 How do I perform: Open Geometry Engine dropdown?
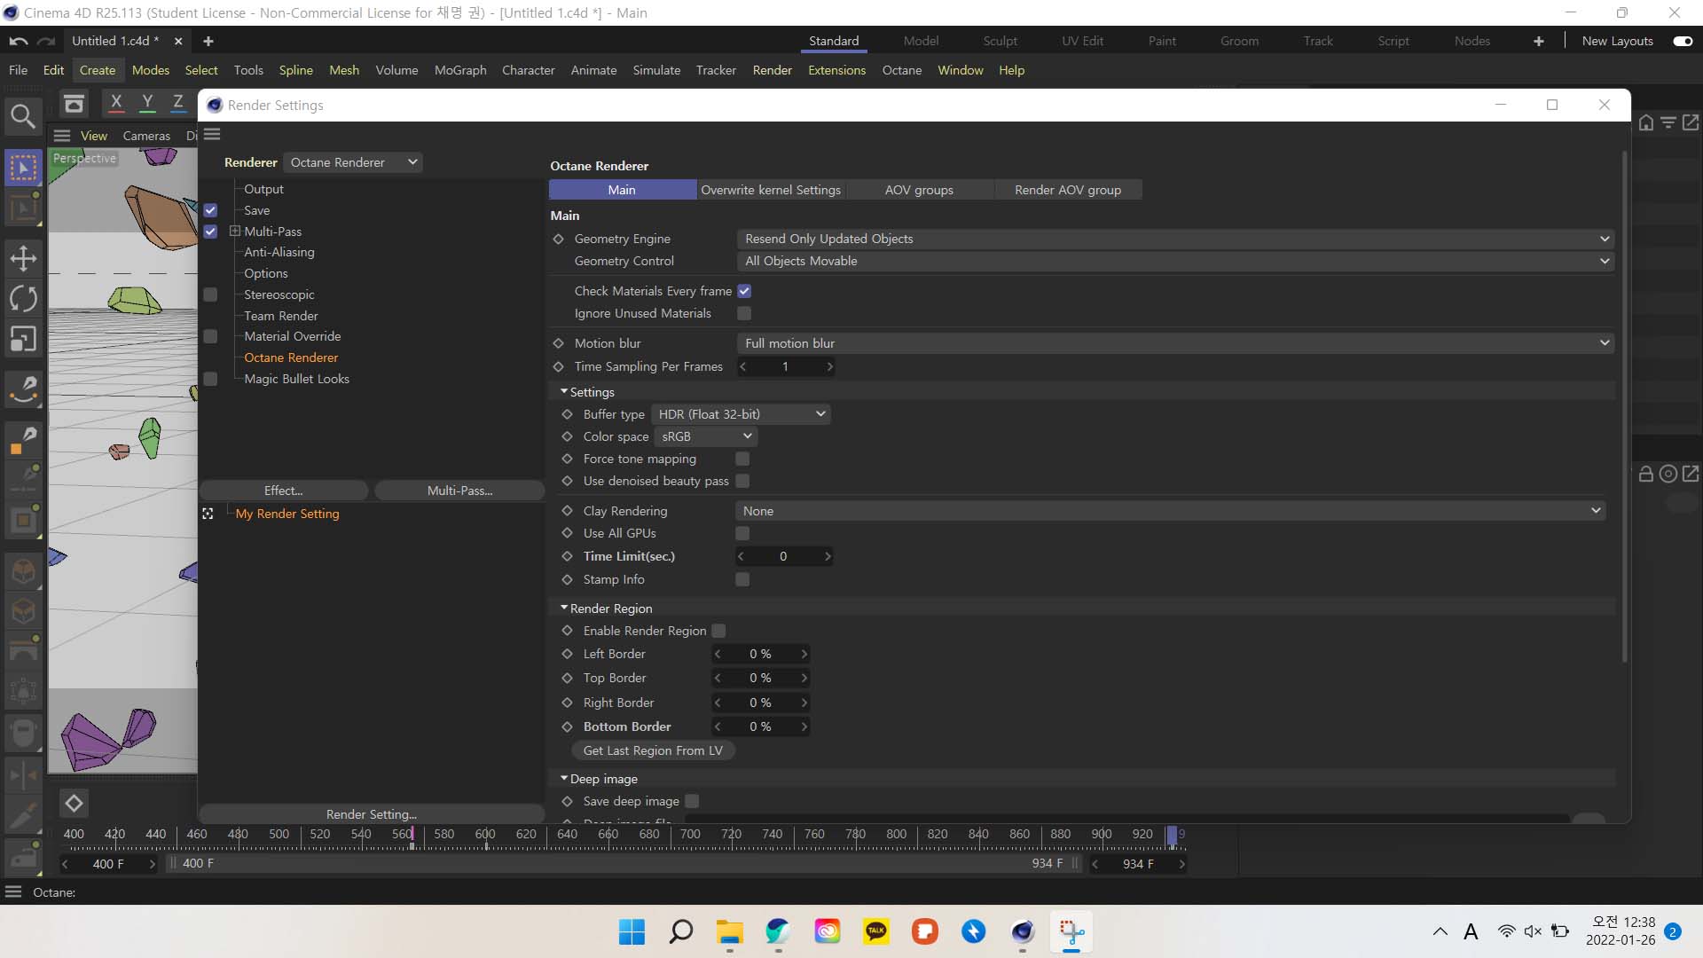click(x=1175, y=239)
